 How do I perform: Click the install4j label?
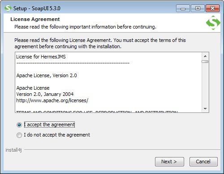click(13, 150)
